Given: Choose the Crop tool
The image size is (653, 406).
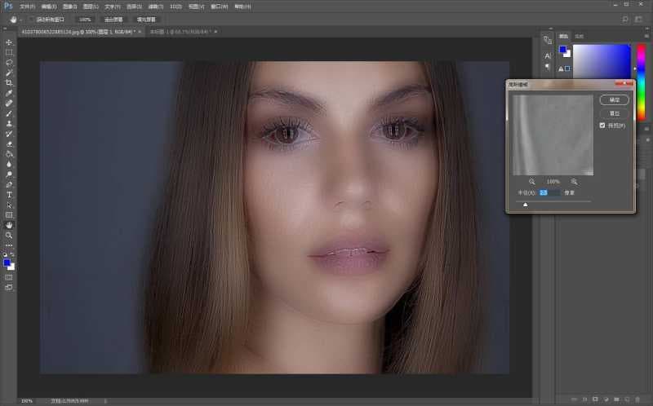Looking at the screenshot, I should click(x=9, y=83).
